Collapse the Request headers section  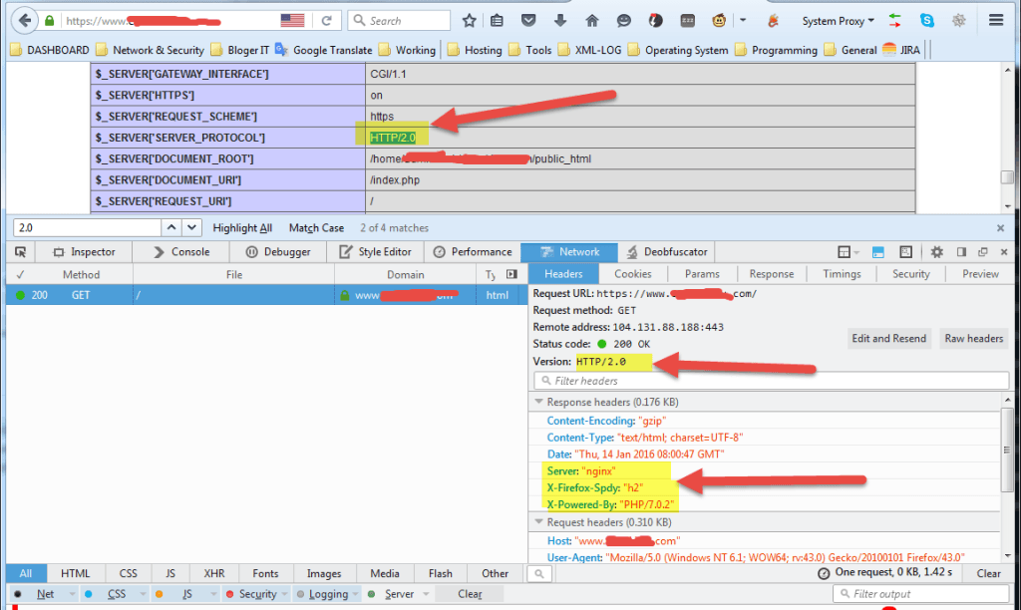pos(538,522)
